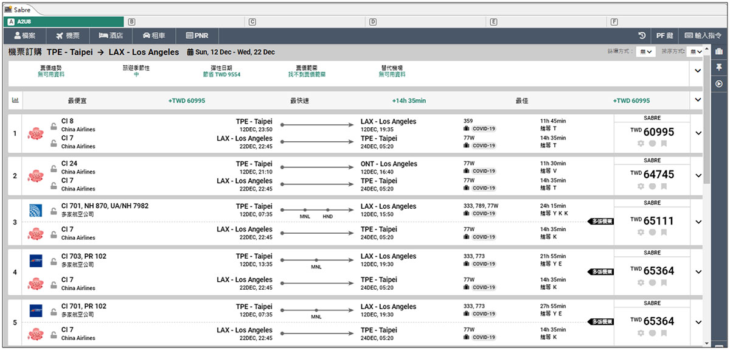
Task: Click the settings gear under price 60995
Action: (x=640, y=144)
